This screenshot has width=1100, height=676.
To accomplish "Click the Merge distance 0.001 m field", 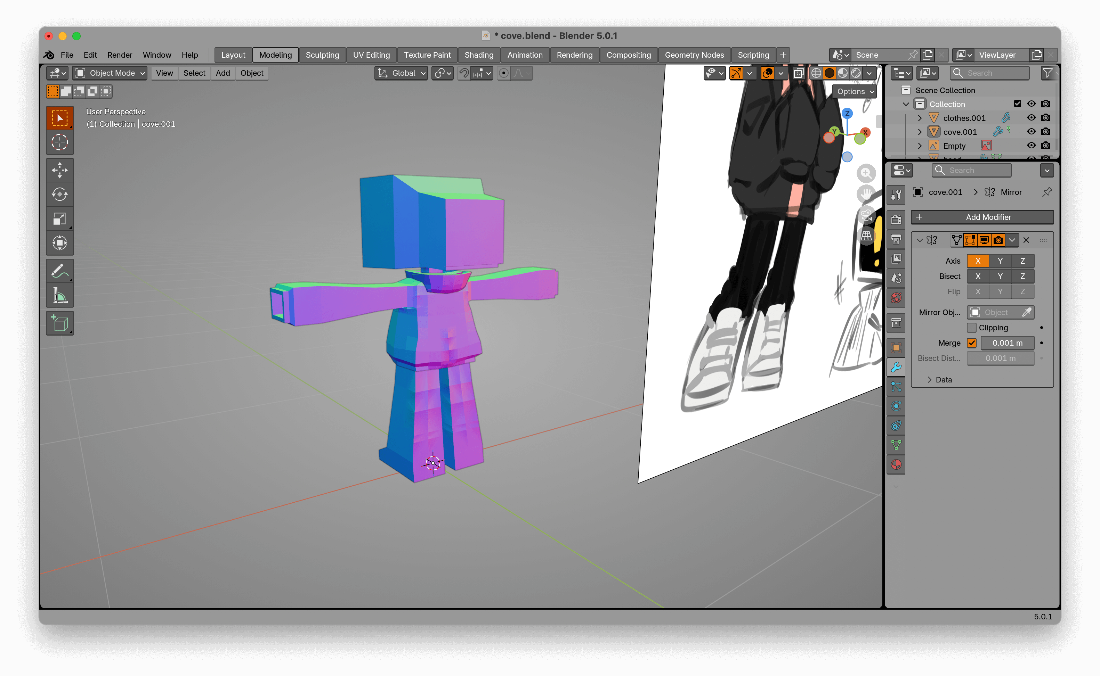I will click(1007, 343).
